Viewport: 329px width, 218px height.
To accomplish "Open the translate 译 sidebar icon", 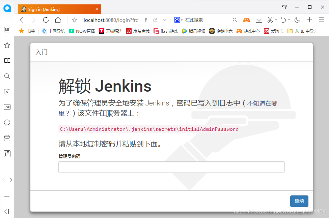I will (7, 154).
